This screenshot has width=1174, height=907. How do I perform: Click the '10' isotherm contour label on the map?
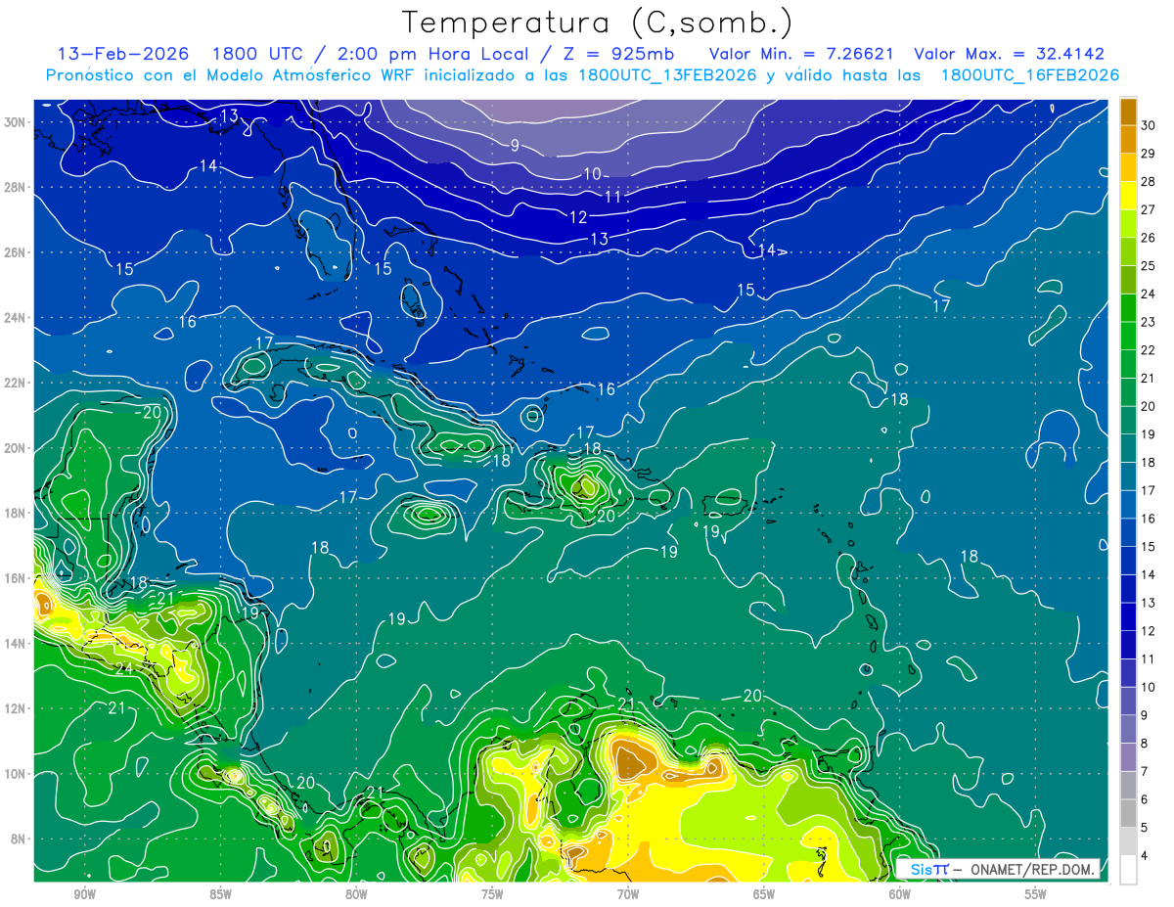[x=593, y=173]
